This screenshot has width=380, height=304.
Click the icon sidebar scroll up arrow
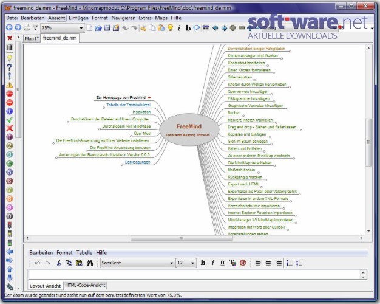(18, 38)
